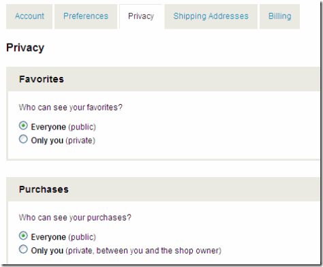Viewport: 323px width, 267px height.
Task: Open the Account tab
Action: 29,16
